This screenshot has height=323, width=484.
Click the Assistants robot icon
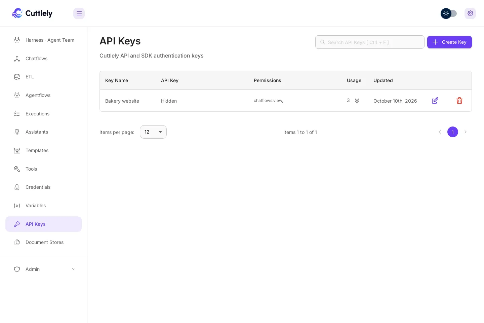17,132
